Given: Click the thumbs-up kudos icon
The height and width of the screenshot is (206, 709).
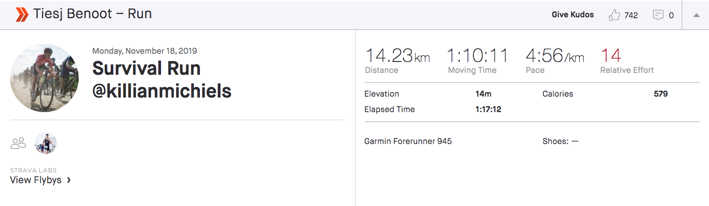Looking at the screenshot, I should 614,15.
